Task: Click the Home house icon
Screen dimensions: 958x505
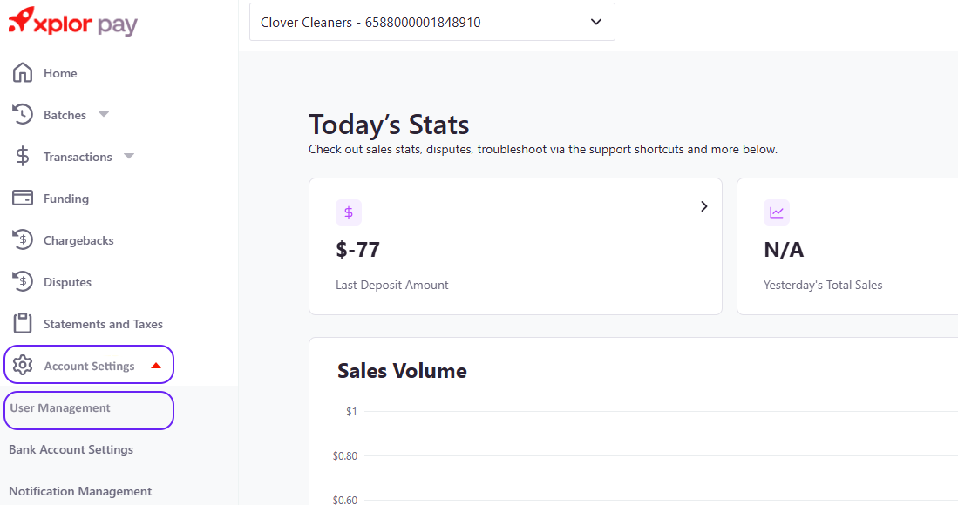Action: coord(23,73)
